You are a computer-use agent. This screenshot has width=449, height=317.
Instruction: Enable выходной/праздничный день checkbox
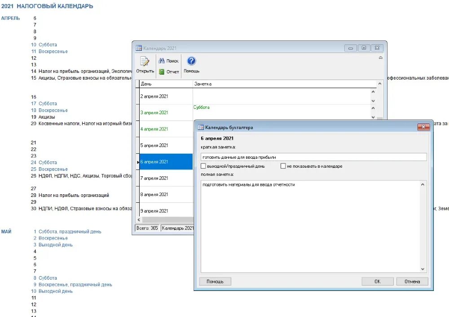coord(203,166)
